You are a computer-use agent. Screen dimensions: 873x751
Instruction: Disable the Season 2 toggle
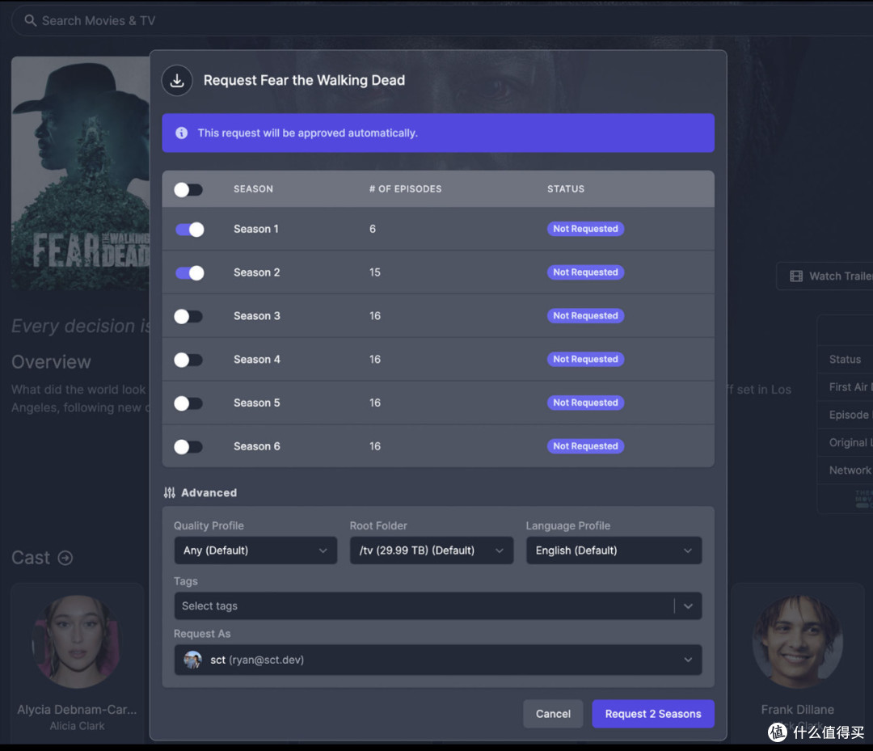click(189, 272)
